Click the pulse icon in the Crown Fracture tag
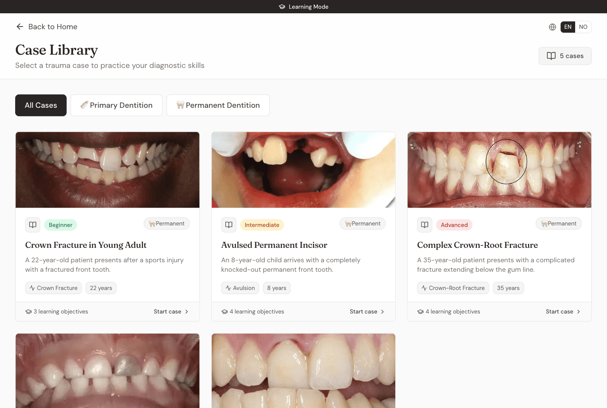 point(32,288)
